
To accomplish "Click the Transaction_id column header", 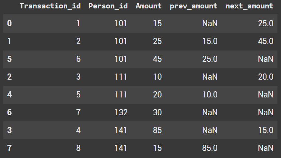I will coord(50,6).
